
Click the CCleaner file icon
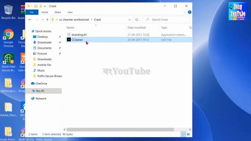(69, 40)
